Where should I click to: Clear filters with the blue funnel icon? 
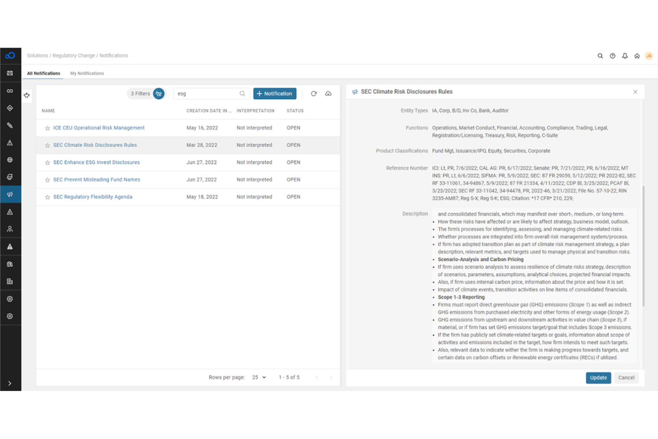coord(159,94)
